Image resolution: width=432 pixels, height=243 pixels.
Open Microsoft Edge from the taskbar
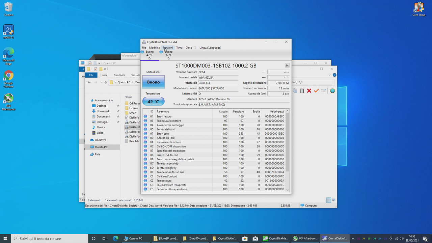(x=115, y=238)
